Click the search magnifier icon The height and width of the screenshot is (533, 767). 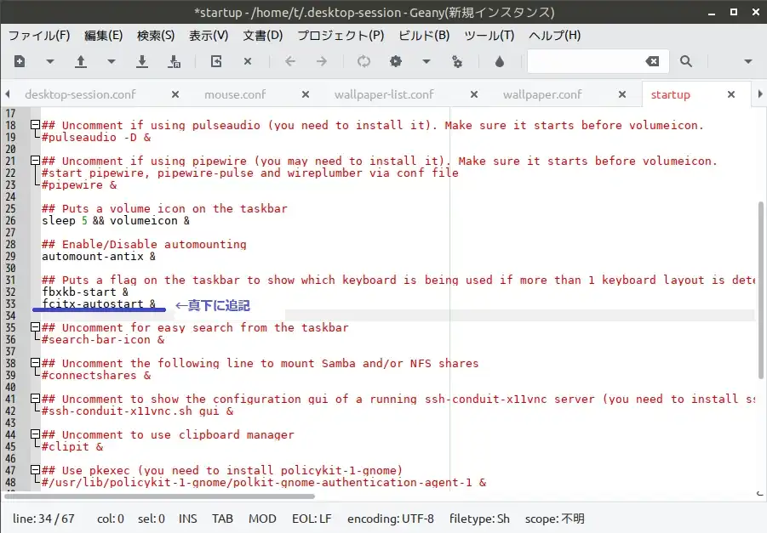coord(686,61)
